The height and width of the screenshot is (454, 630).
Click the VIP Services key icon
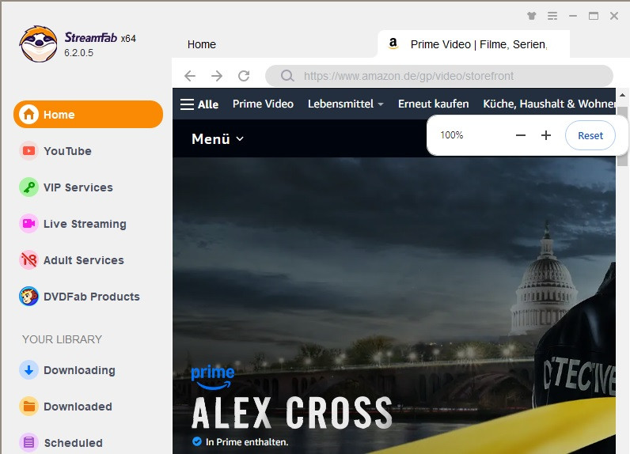[x=28, y=187]
